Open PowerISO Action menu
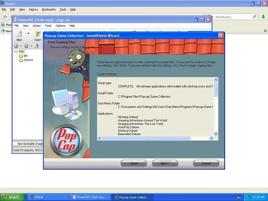Screen dimensions: 268x201 (x=37, y=26)
